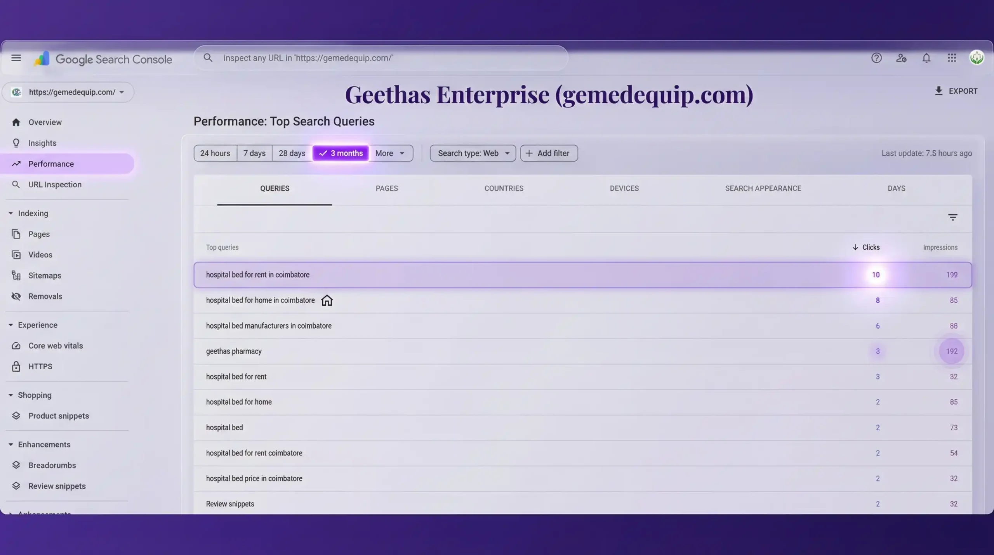
Task: Select the 24 hours date range
Action: click(215, 153)
